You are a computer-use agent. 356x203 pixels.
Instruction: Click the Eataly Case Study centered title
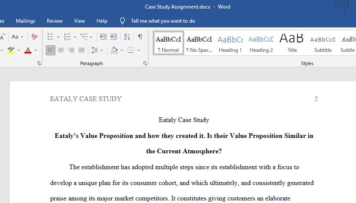184,120
